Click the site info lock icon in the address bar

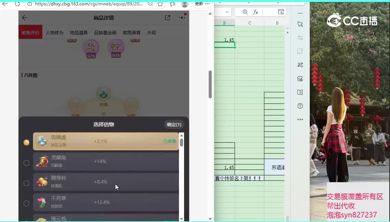pos(30,4)
